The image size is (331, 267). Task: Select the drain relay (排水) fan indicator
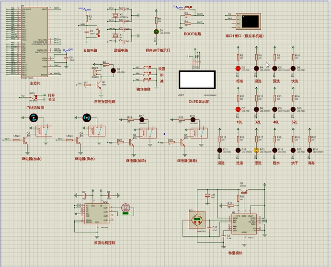(87, 118)
